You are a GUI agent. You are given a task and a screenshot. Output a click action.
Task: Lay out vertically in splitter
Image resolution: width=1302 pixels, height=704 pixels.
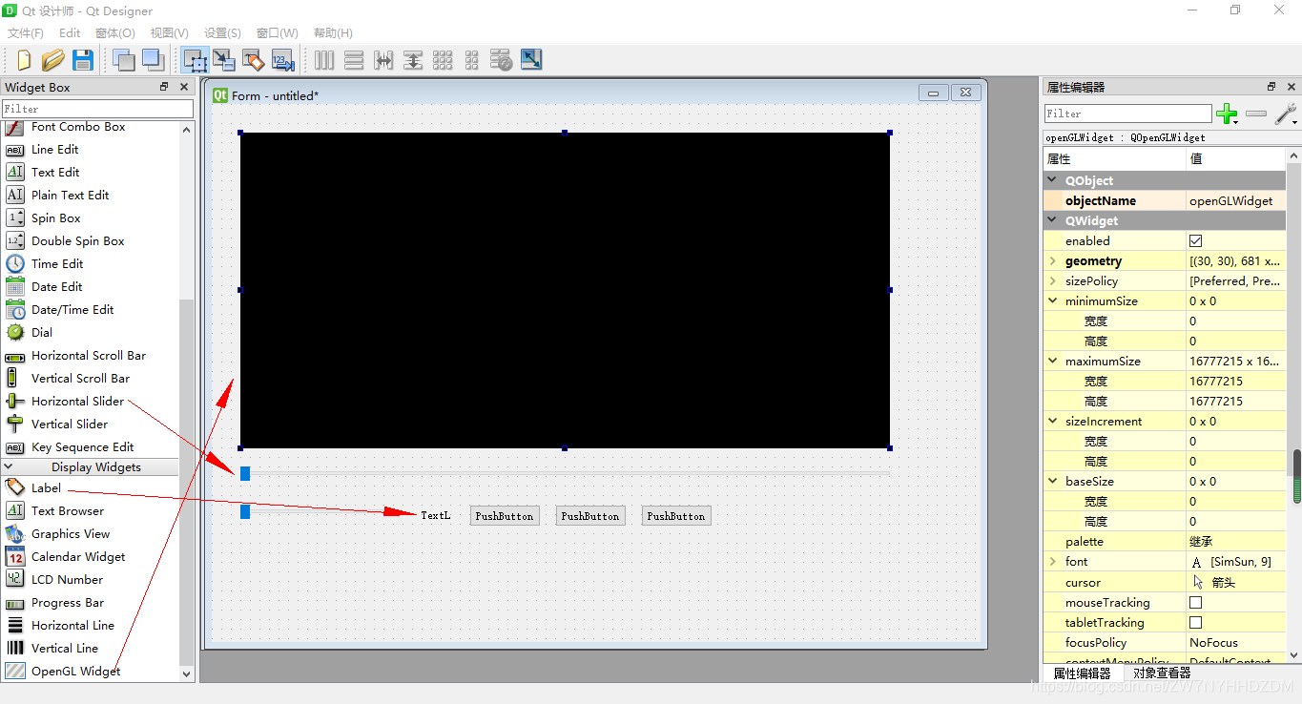point(413,60)
